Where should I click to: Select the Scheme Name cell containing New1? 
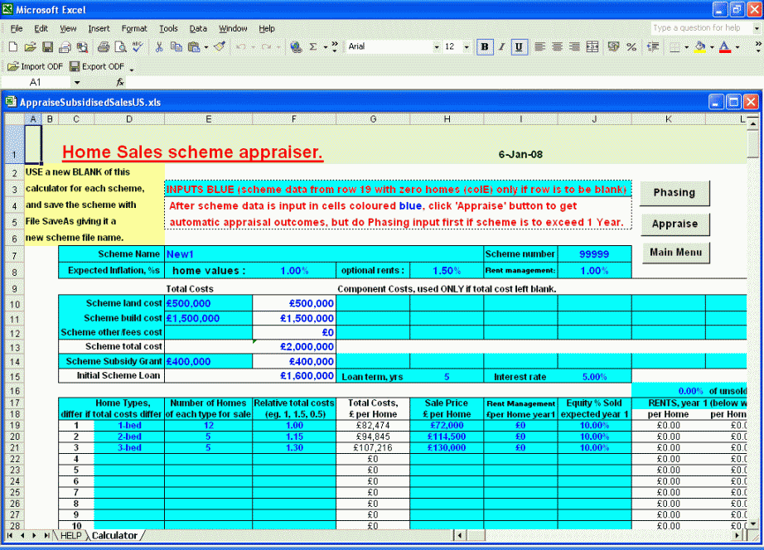(324, 254)
